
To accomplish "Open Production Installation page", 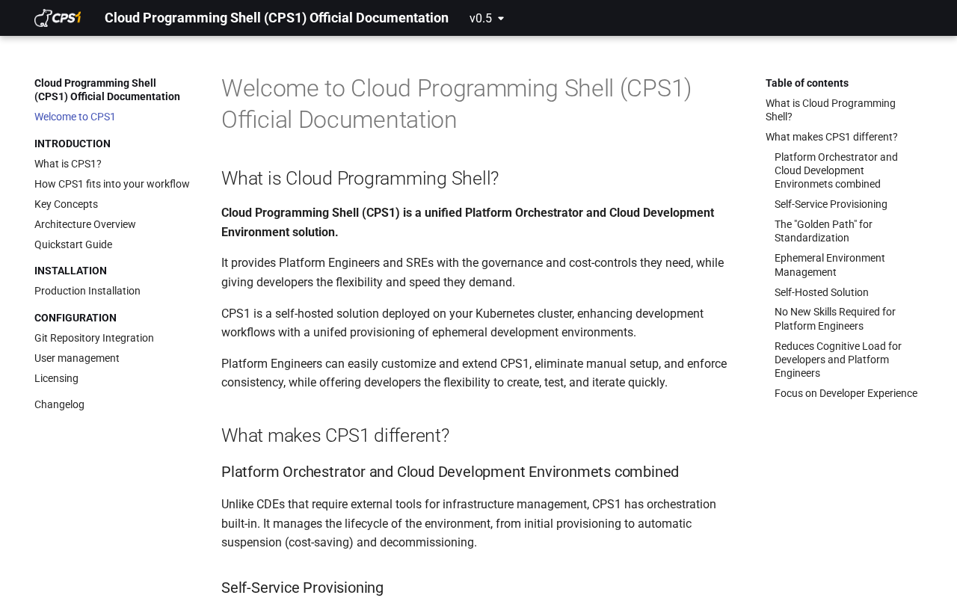I will (87, 291).
